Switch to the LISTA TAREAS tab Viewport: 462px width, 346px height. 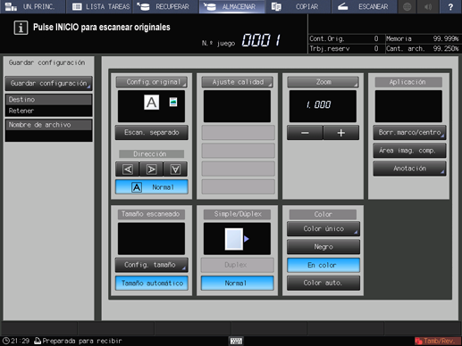99,6
